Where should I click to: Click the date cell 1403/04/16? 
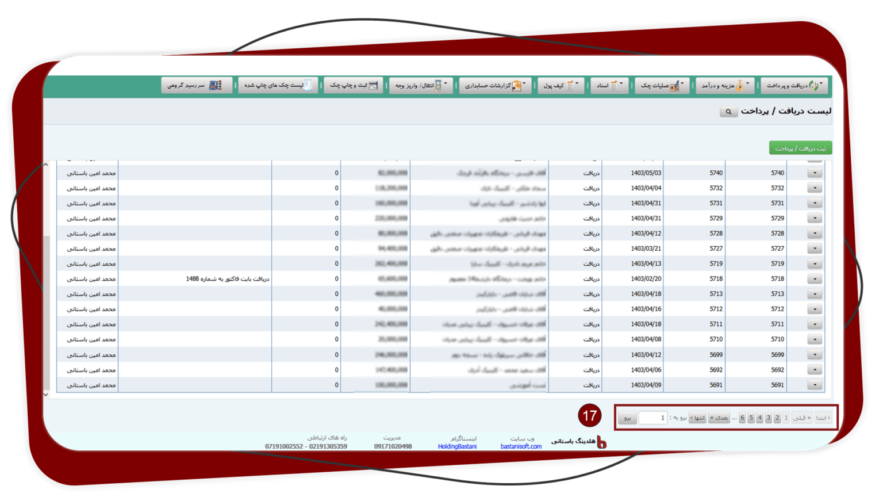pos(646,309)
